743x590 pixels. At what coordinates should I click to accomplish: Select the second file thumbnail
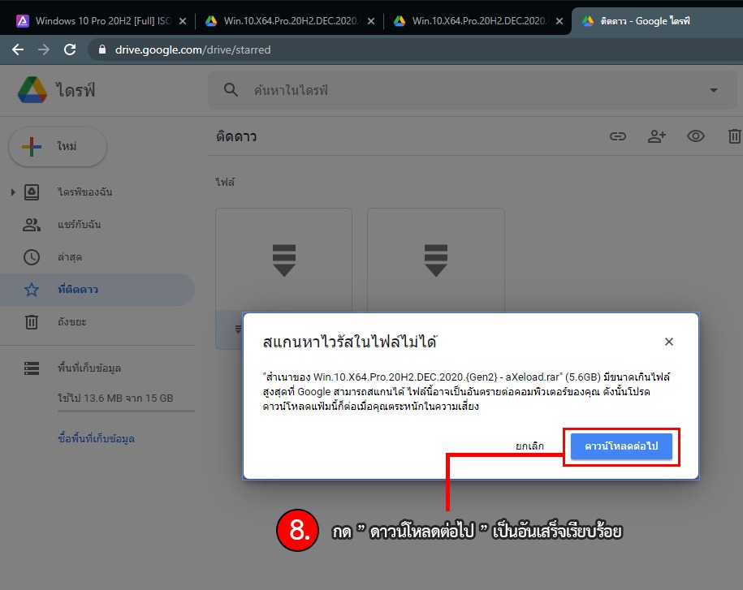[x=436, y=260]
